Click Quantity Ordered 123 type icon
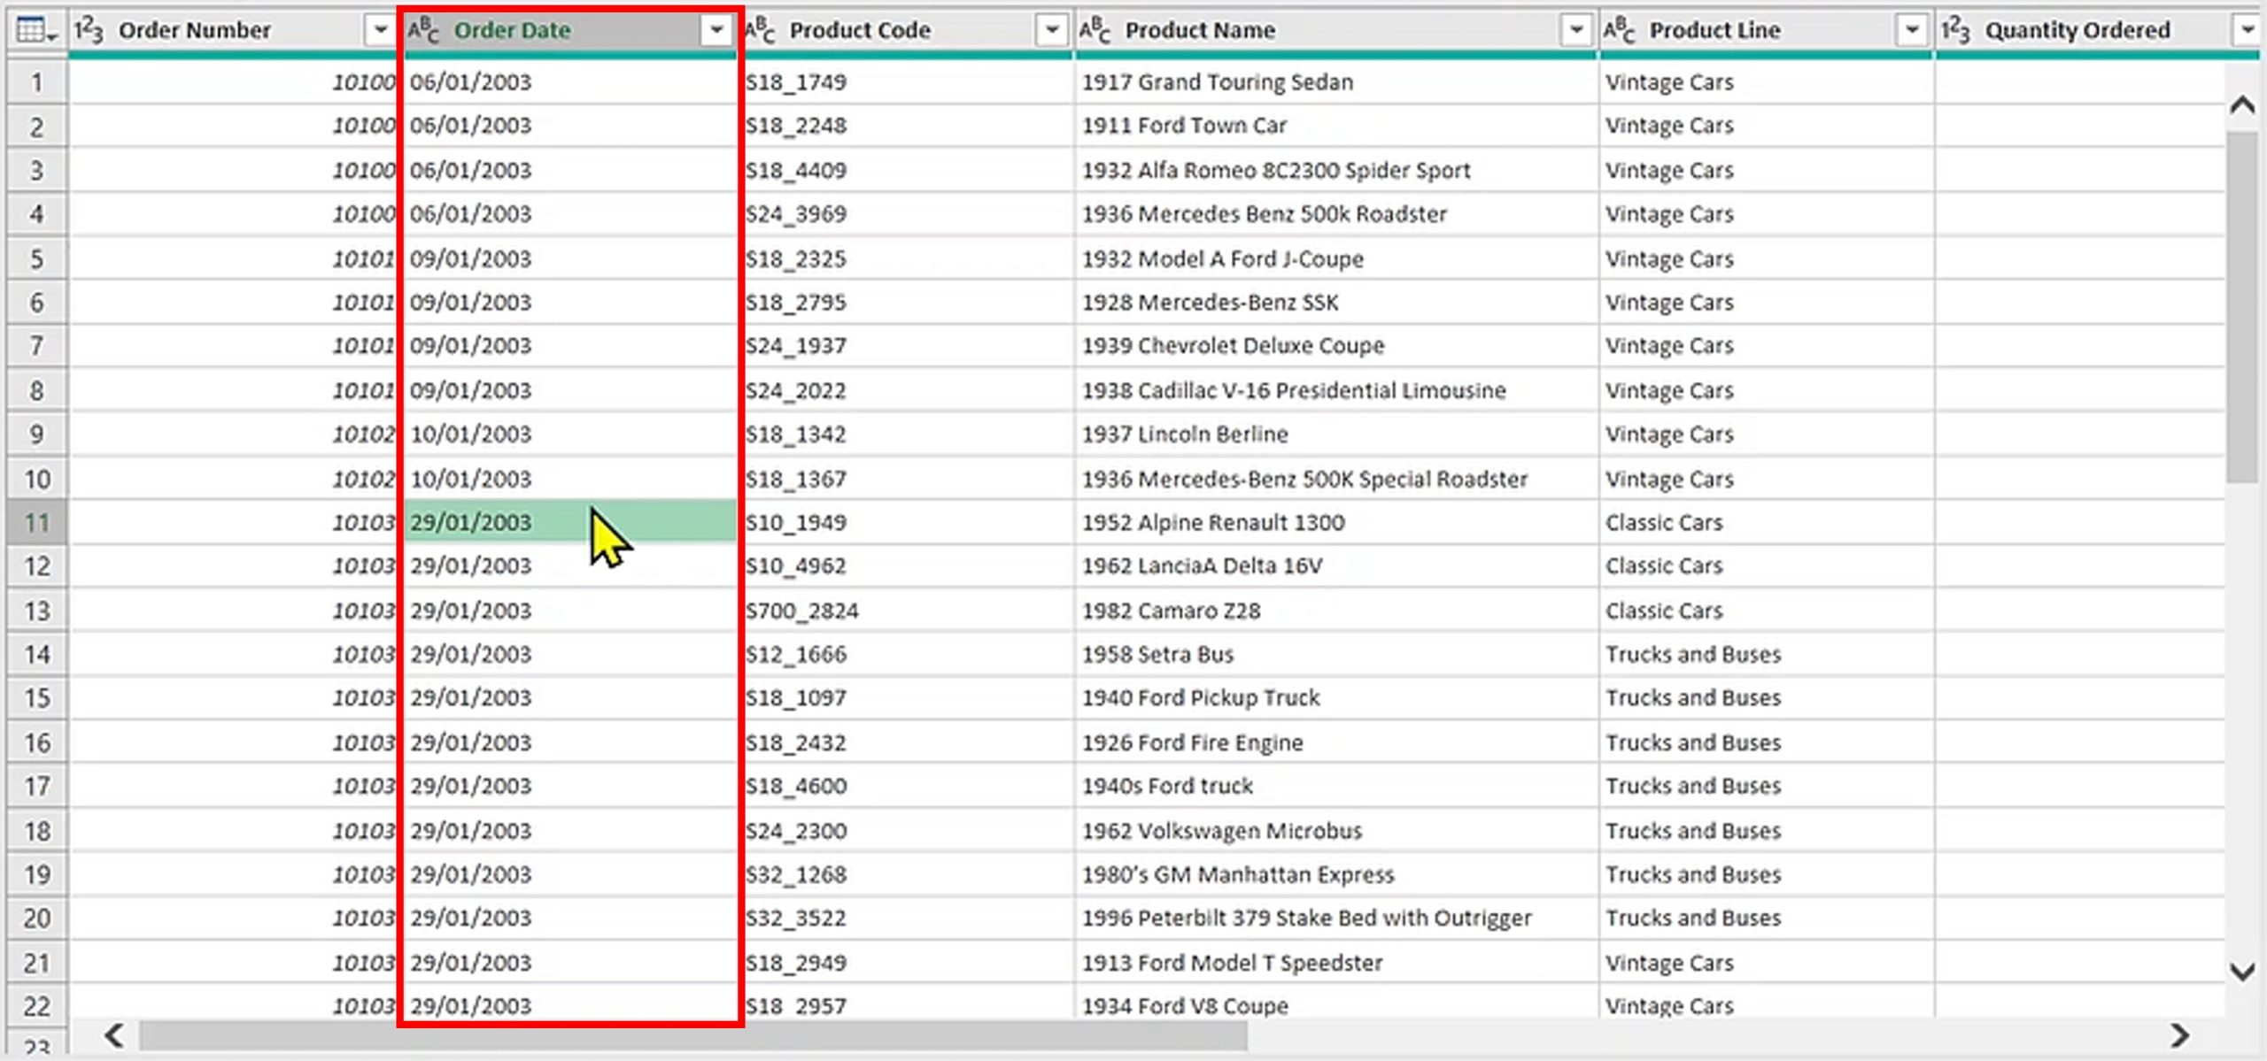Screen dimensions: 2267x1061 point(1955,31)
